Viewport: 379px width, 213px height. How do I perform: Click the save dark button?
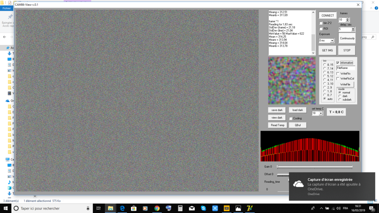coord(277,110)
